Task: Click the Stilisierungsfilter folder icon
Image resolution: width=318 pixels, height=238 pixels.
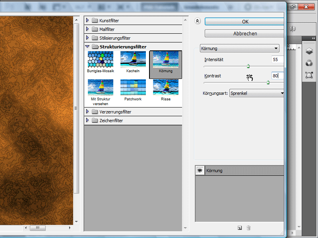Action: tap(95, 38)
